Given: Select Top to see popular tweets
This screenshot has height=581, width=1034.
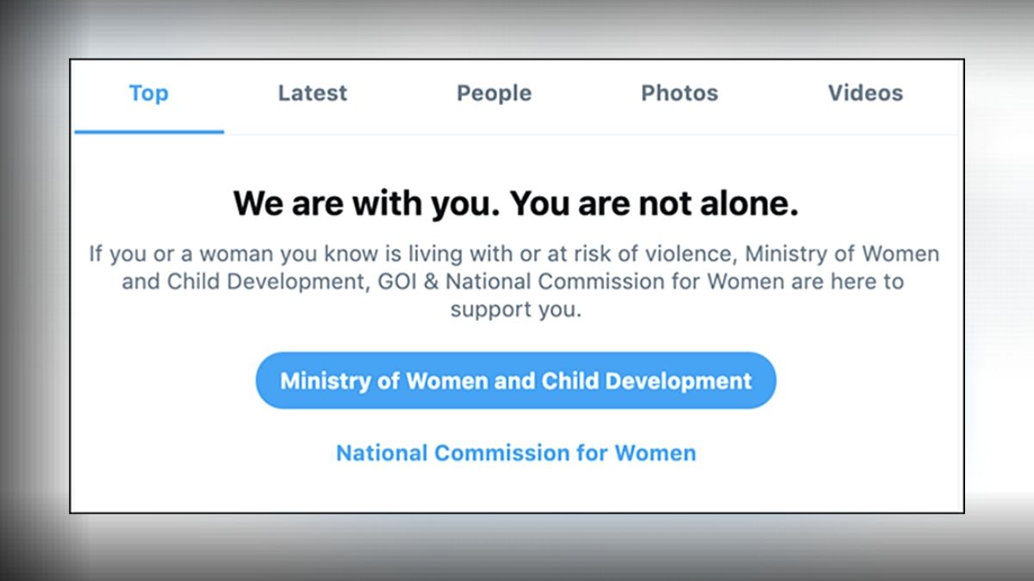Looking at the screenshot, I should pos(148,93).
